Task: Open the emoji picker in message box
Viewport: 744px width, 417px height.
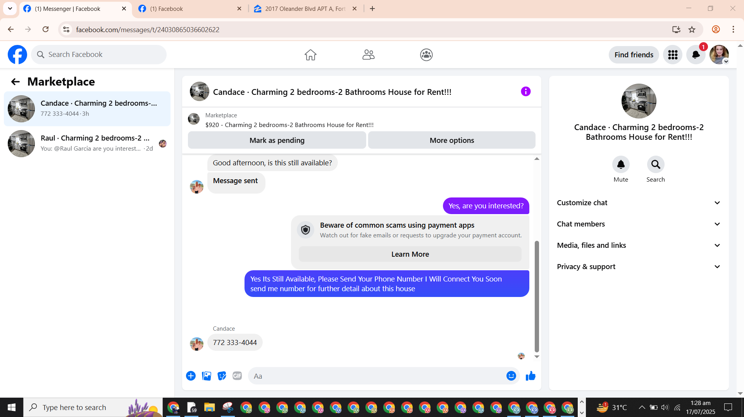Action: coord(511,376)
